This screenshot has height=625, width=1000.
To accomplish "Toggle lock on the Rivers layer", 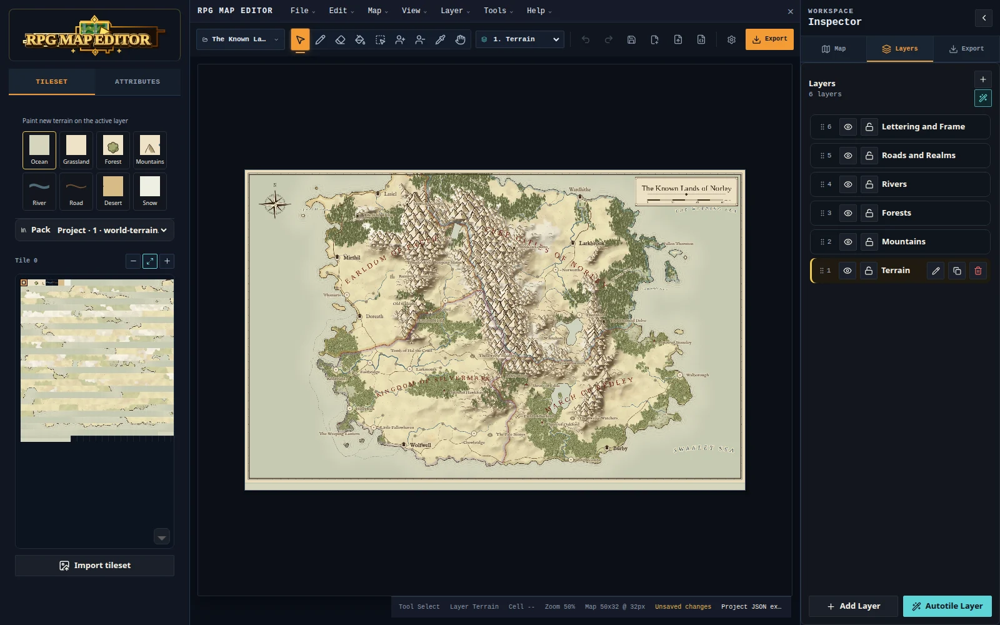I will (869, 184).
